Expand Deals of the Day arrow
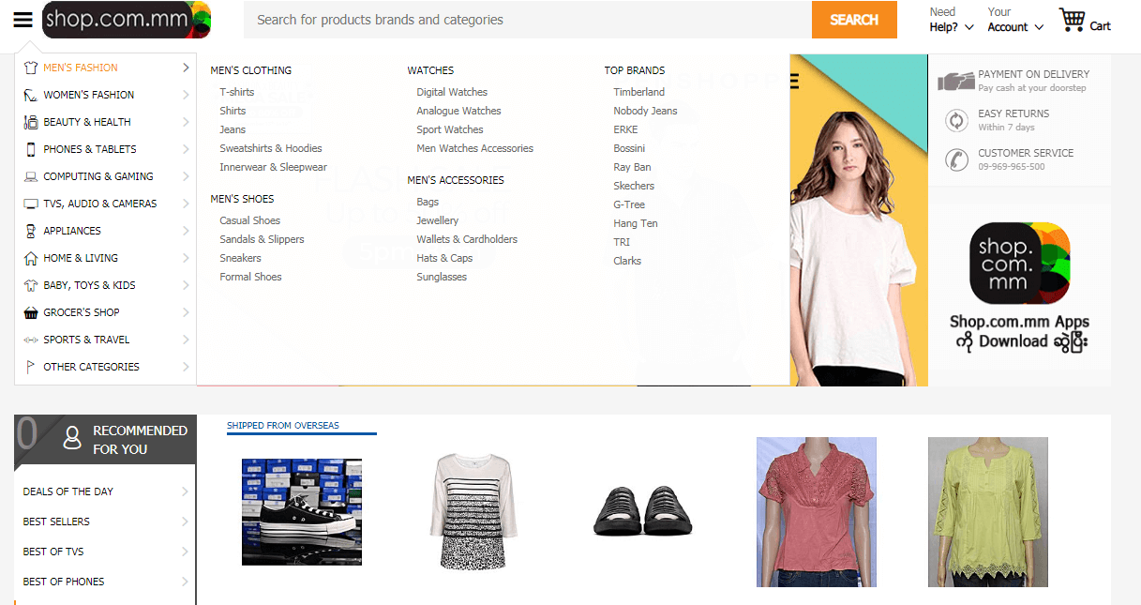Viewport: 1141px width, 605px height. coord(185,492)
